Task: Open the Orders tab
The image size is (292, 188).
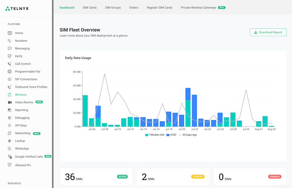Action: pyautogui.click(x=134, y=7)
